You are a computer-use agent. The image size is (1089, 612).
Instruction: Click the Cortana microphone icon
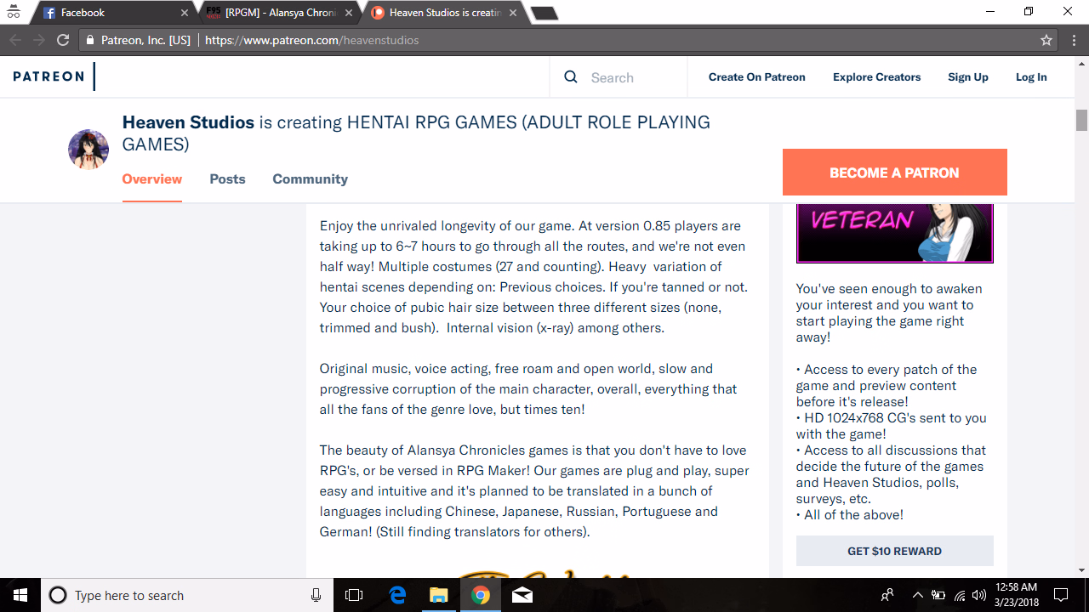(x=316, y=595)
